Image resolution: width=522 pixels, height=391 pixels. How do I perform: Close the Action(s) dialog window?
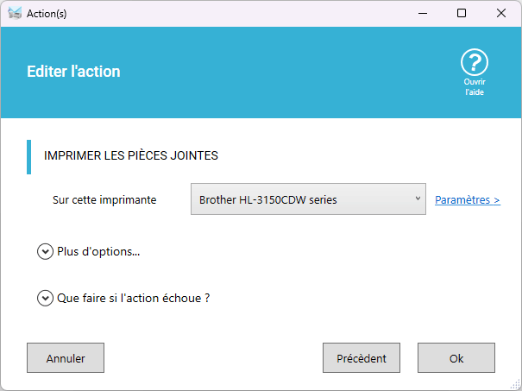point(501,13)
